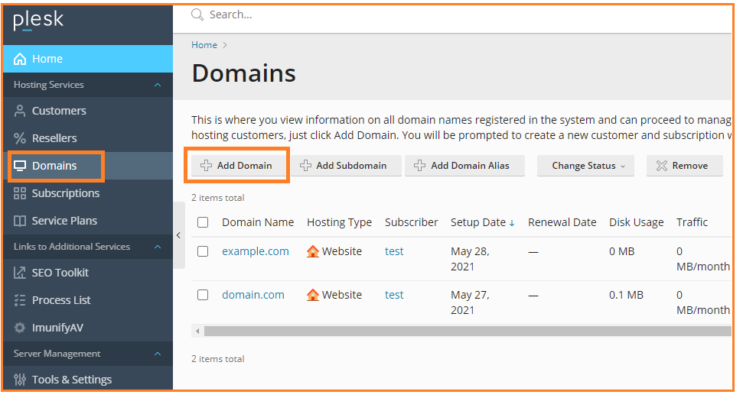
Task: Sort by Hosting Type column header
Action: pos(339,222)
